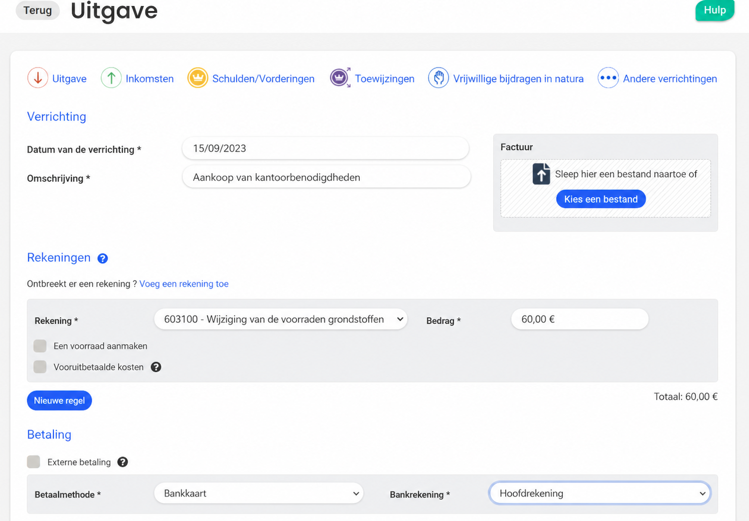Open the Betaalmethode dropdown showing Bankkaart
The height and width of the screenshot is (521, 749).
259,494
